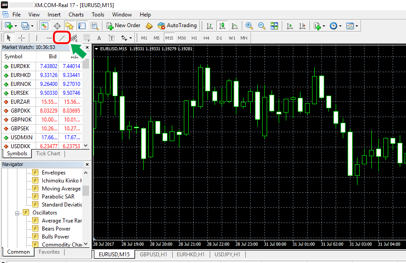Select the EURNOK row in Market Watch

pos(42,84)
